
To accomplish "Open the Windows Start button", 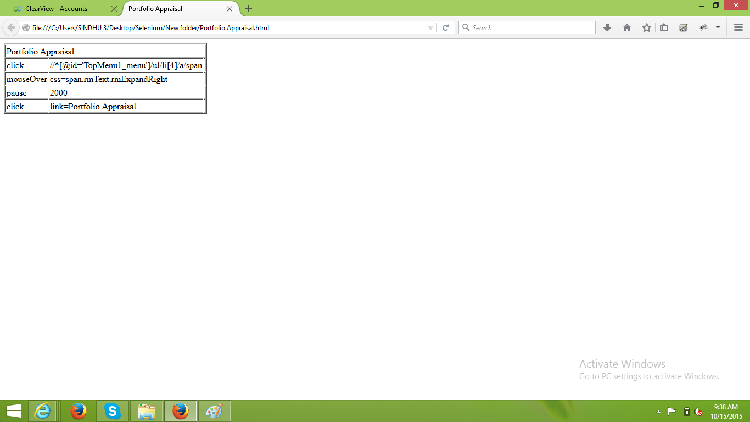I will pyautogui.click(x=13, y=411).
